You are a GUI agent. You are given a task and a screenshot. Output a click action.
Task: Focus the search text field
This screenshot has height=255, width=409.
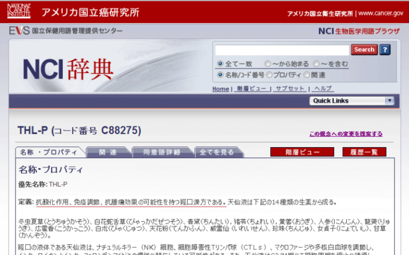282,50
